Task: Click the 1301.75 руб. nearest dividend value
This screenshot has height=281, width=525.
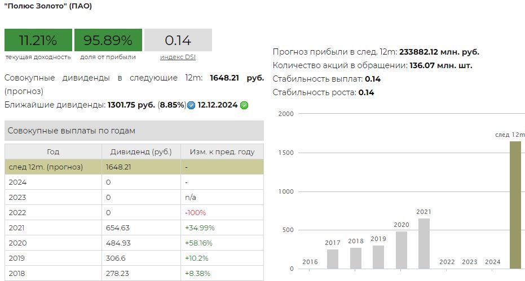Action: [x=131, y=105]
